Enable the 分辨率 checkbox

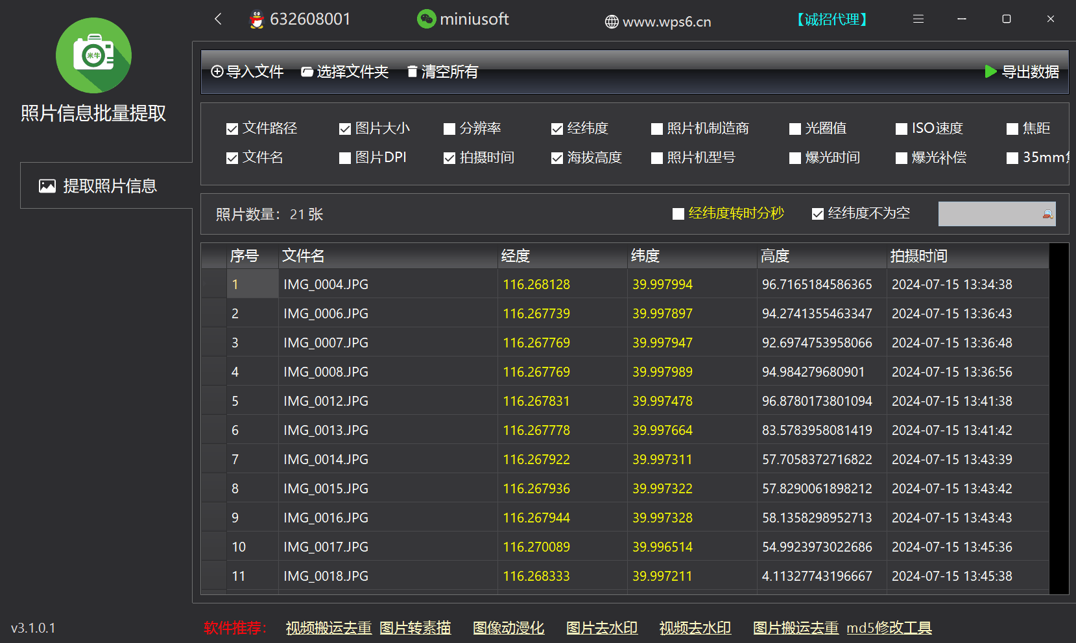click(449, 128)
